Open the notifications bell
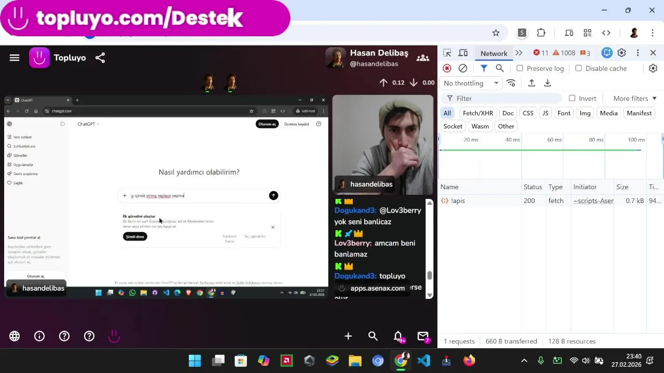This screenshot has height=373, width=664. pyautogui.click(x=398, y=336)
